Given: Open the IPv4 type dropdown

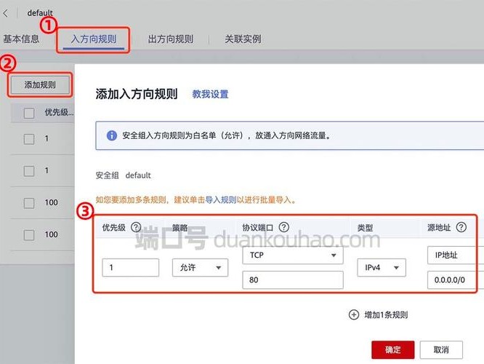Looking at the screenshot, I should 382,267.
